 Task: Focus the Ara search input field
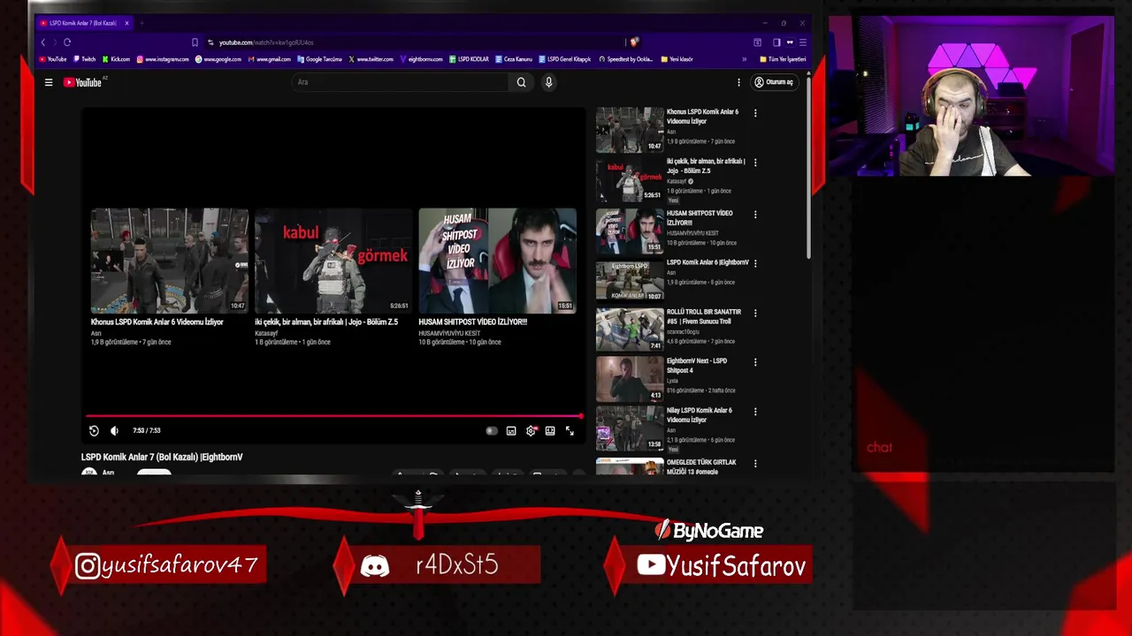pyautogui.click(x=401, y=82)
